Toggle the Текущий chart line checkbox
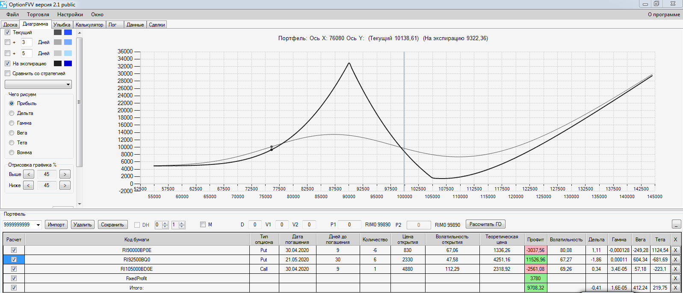Screen dimensions: 683x293 (7, 32)
